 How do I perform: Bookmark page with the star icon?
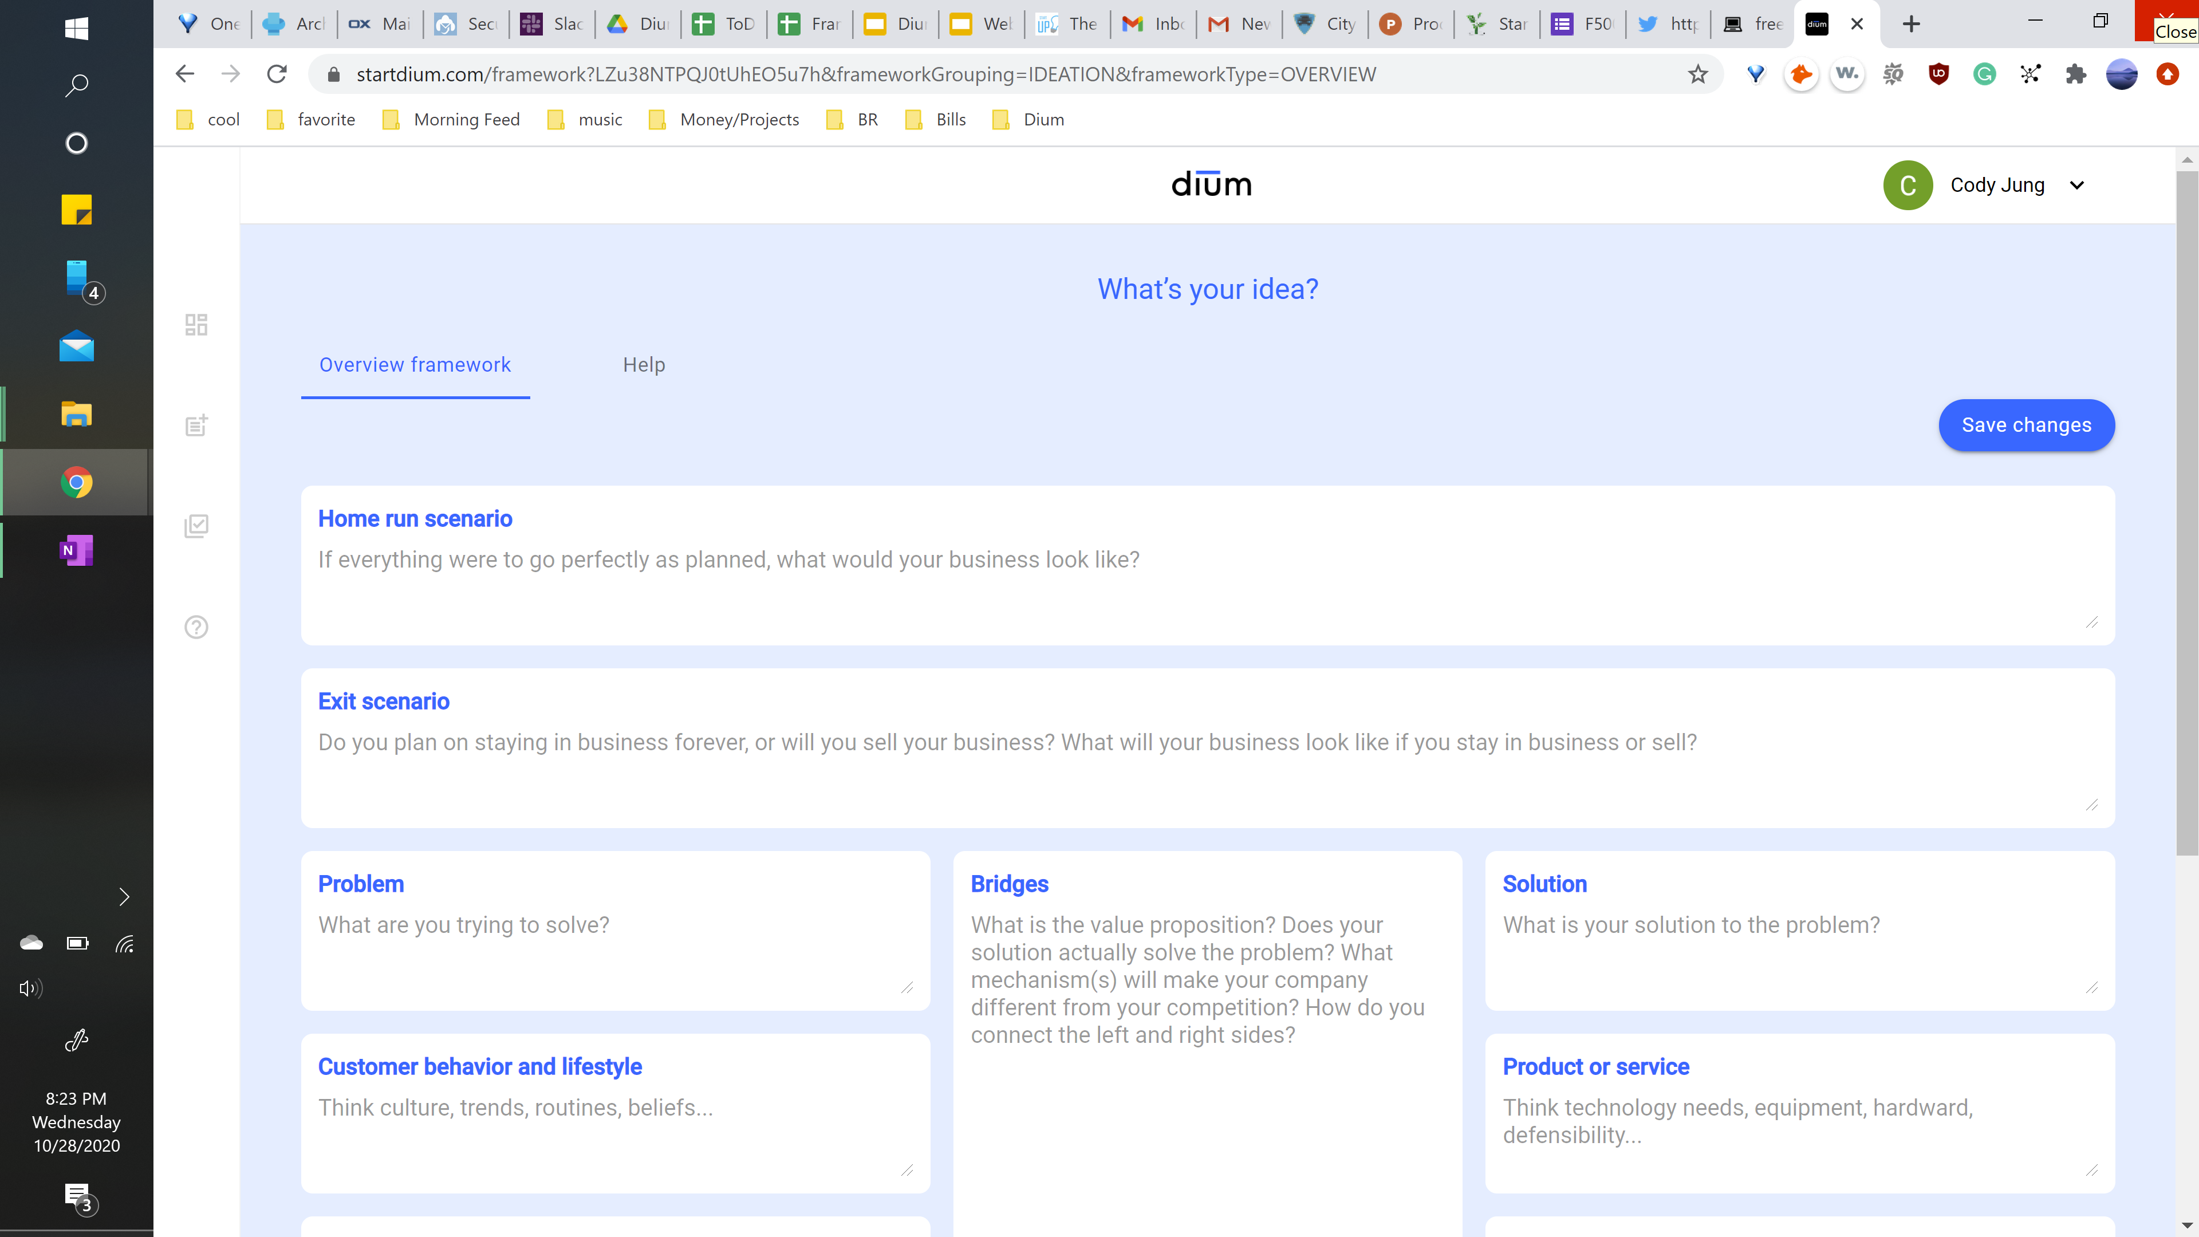1698,74
